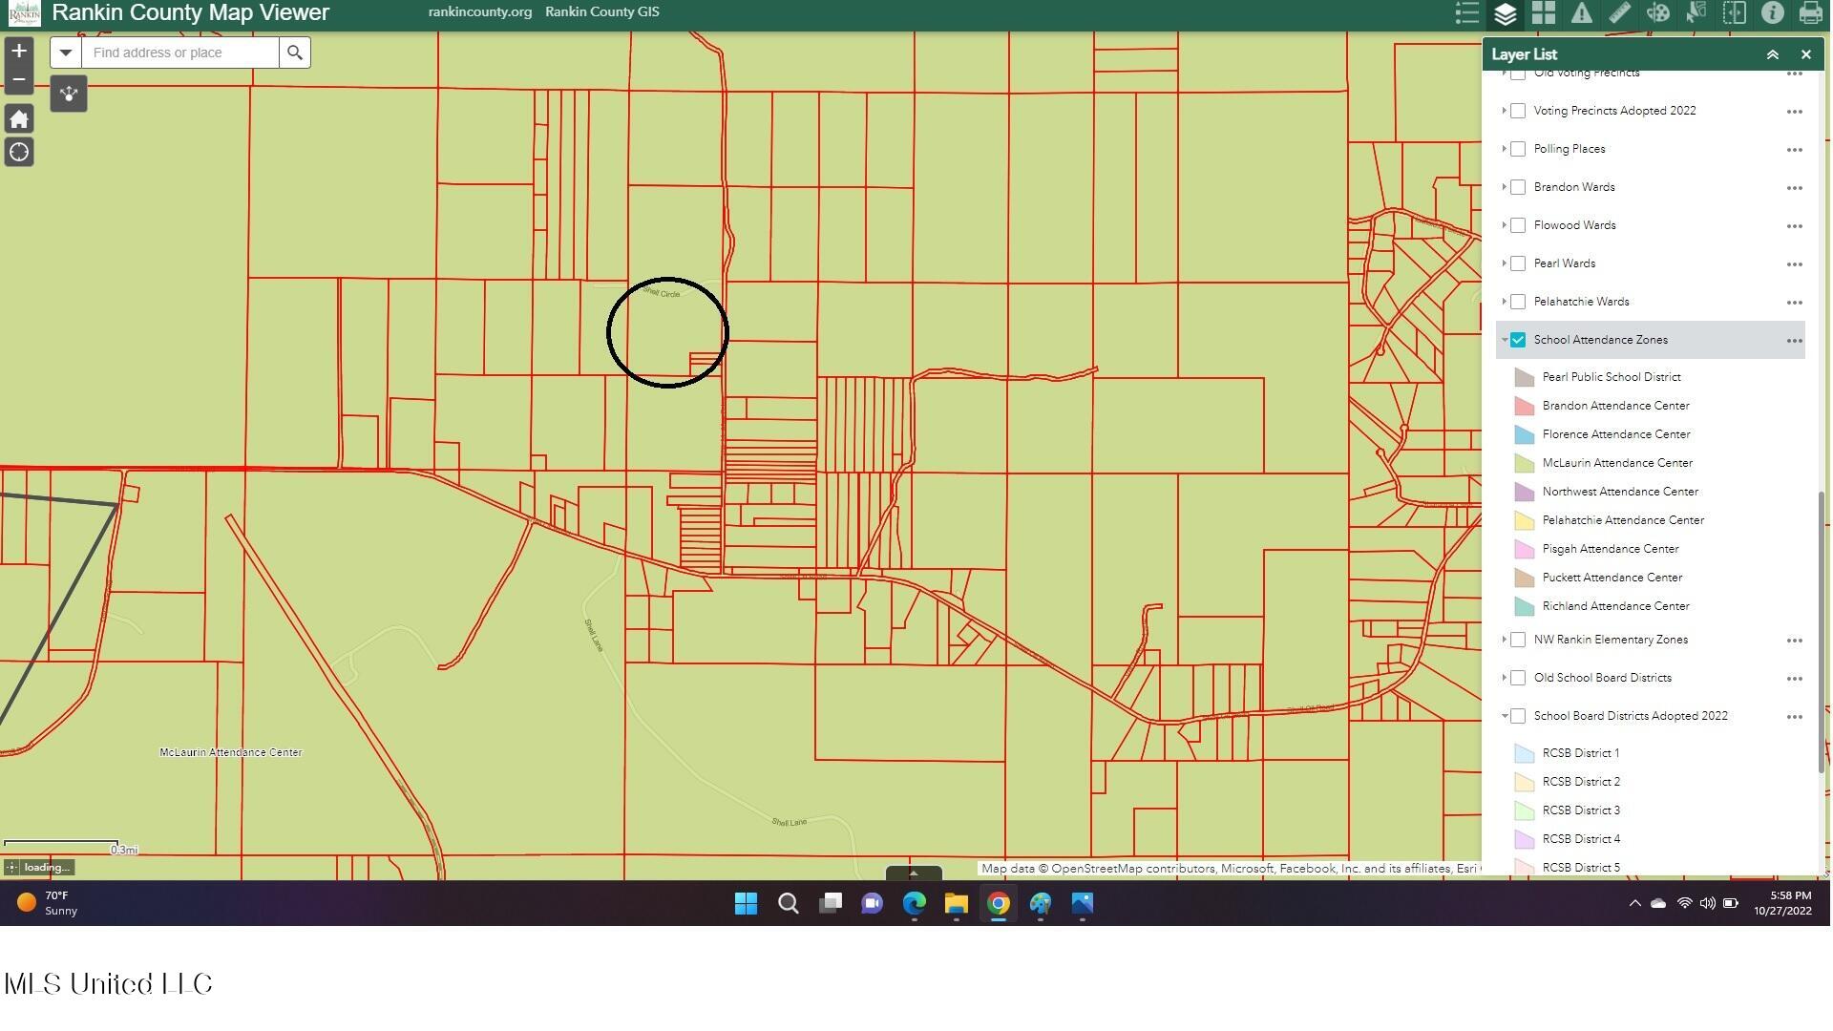Image resolution: width=1833 pixels, height=1031 pixels.
Task: Open the Legend widget icon
Action: [1467, 13]
